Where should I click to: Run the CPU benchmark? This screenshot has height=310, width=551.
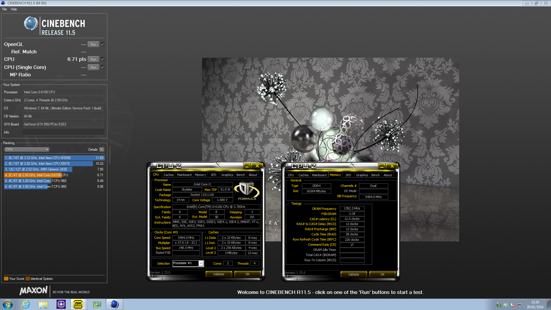click(x=94, y=59)
